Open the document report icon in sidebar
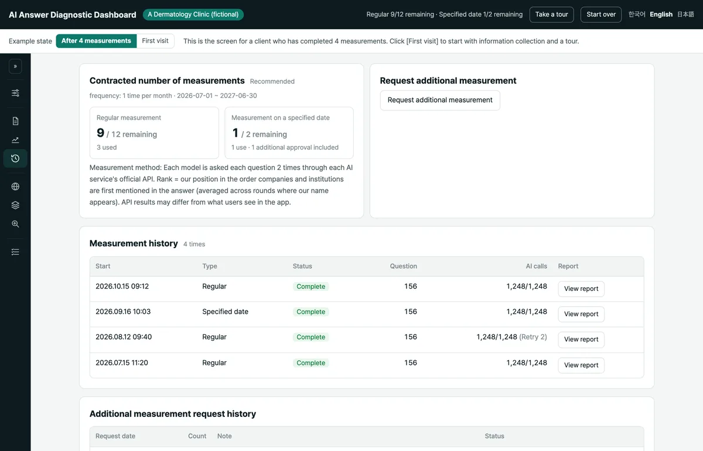Screen dimensions: 703x451 click(15, 121)
